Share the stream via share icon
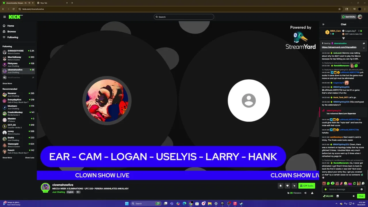Screen dimensions: 368x207 305,193
